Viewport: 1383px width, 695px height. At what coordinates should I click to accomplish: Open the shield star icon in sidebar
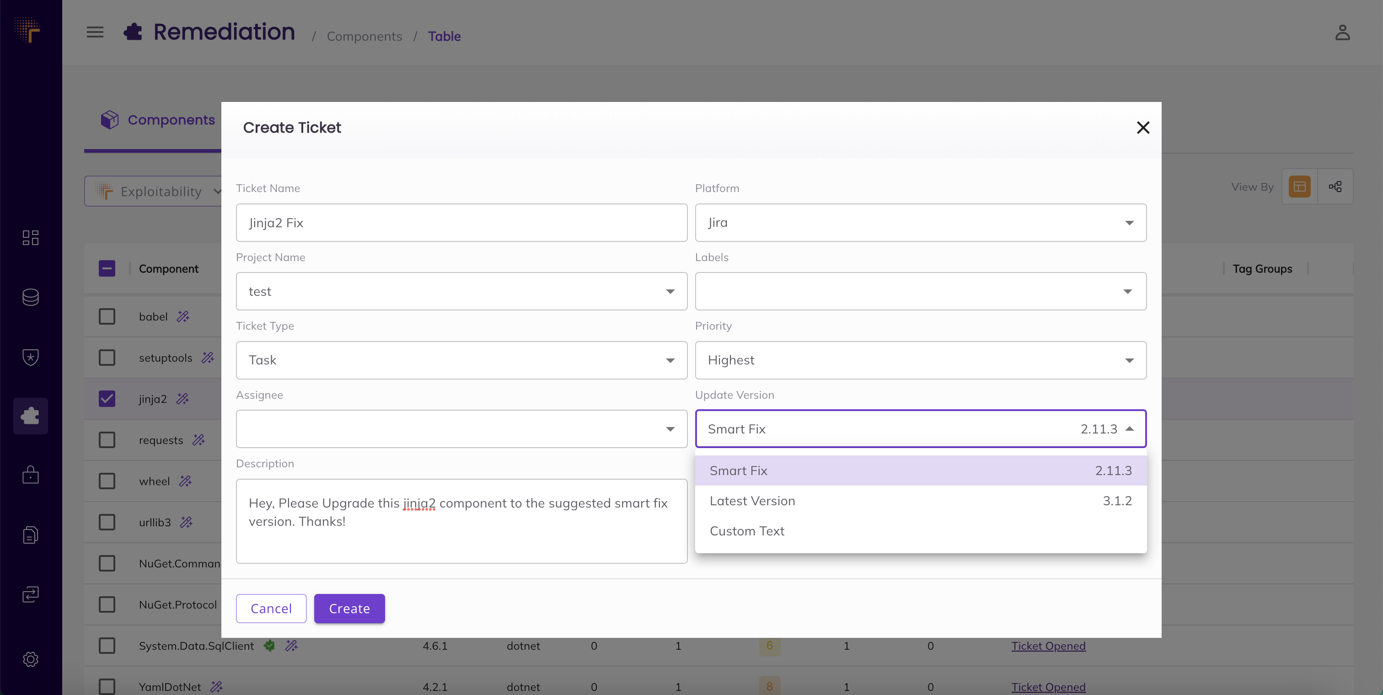click(x=31, y=357)
